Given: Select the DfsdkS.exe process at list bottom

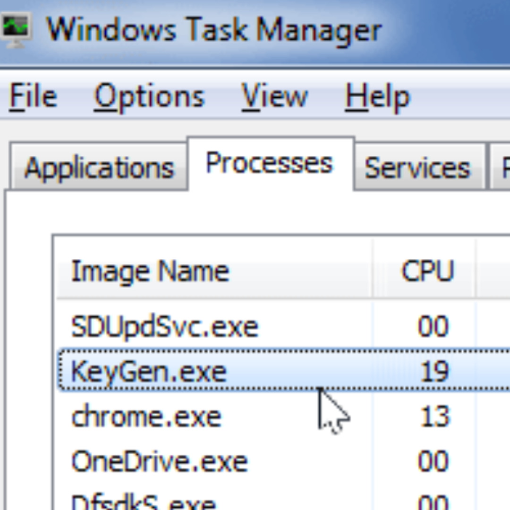Looking at the screenshot, I should coord(144,501).
